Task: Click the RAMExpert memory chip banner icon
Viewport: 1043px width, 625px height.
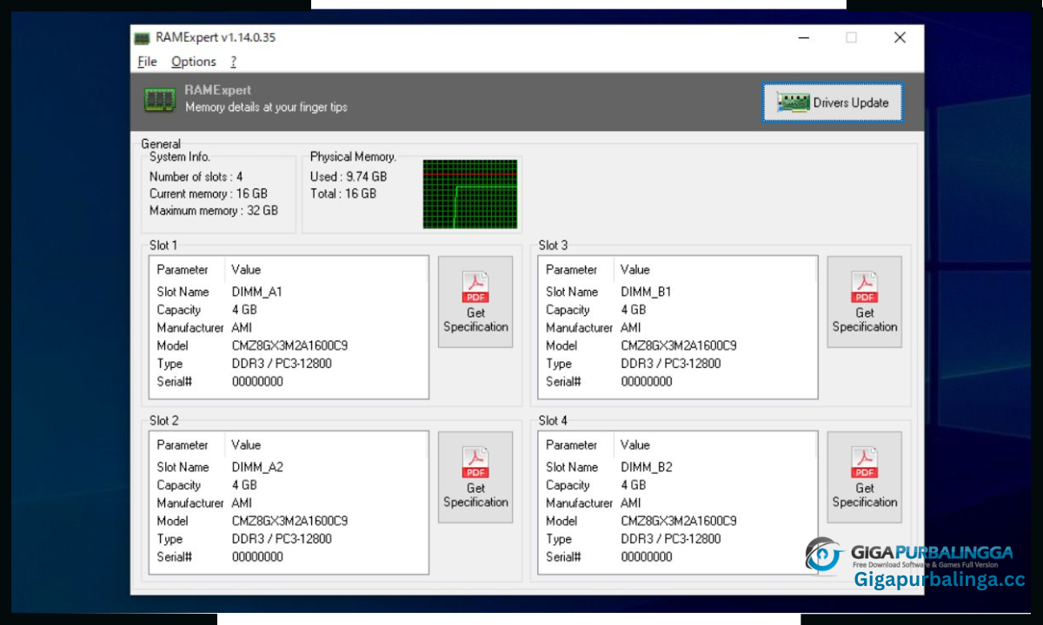Action: 160,99
